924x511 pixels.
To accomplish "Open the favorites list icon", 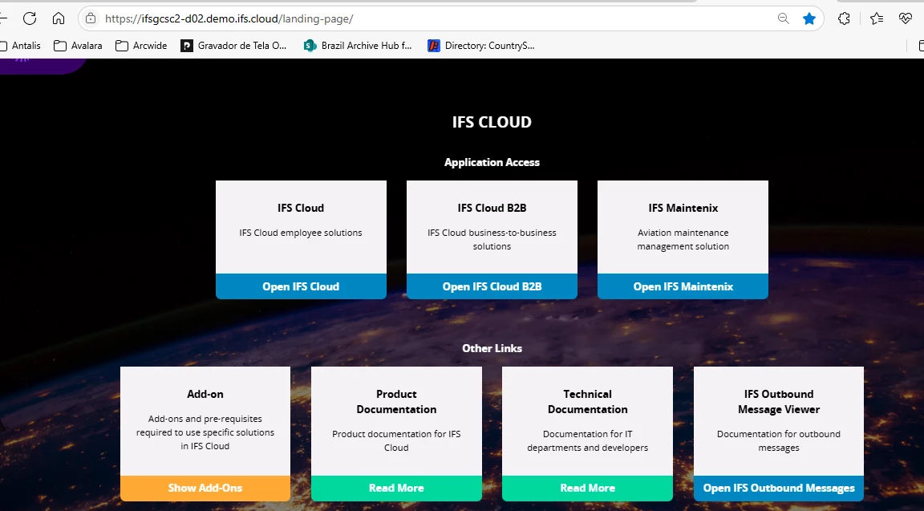I will point(876,19).
